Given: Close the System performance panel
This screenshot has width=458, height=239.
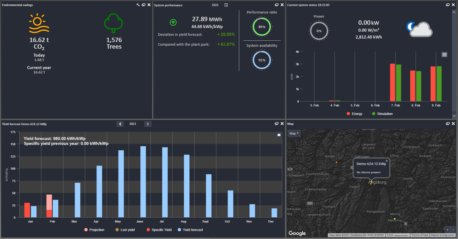Looking at the screenshot, I should pos(282,5).
